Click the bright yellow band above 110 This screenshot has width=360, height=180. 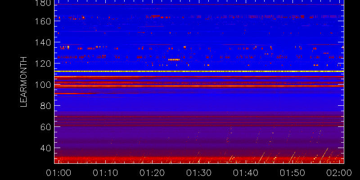tap(199, 71)
